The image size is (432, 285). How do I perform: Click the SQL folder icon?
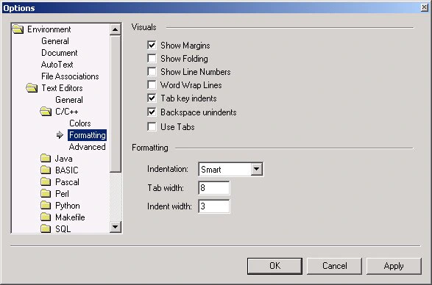[x=46, y=228]
